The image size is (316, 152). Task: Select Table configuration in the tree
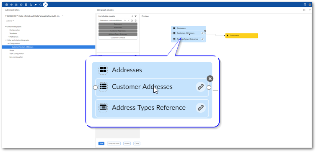(16, 54)
